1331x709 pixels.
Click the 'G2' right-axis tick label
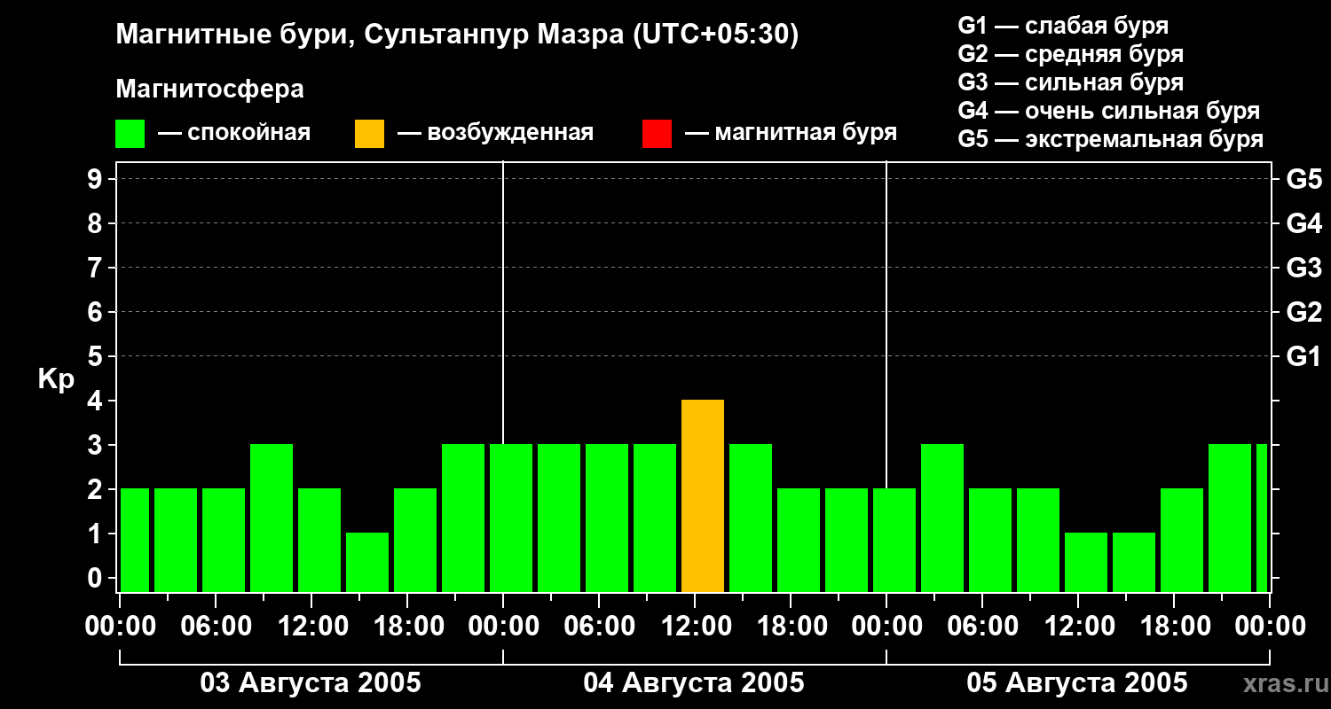tap(1303, 312)
